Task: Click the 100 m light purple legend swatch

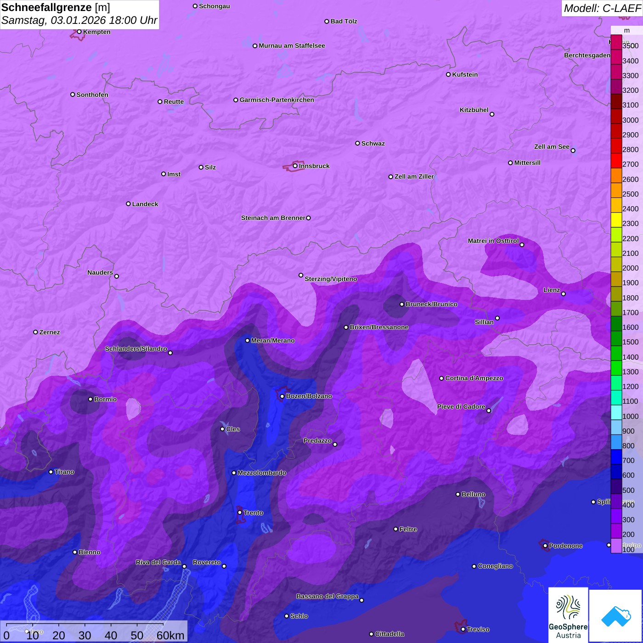Action: point(616,546)
